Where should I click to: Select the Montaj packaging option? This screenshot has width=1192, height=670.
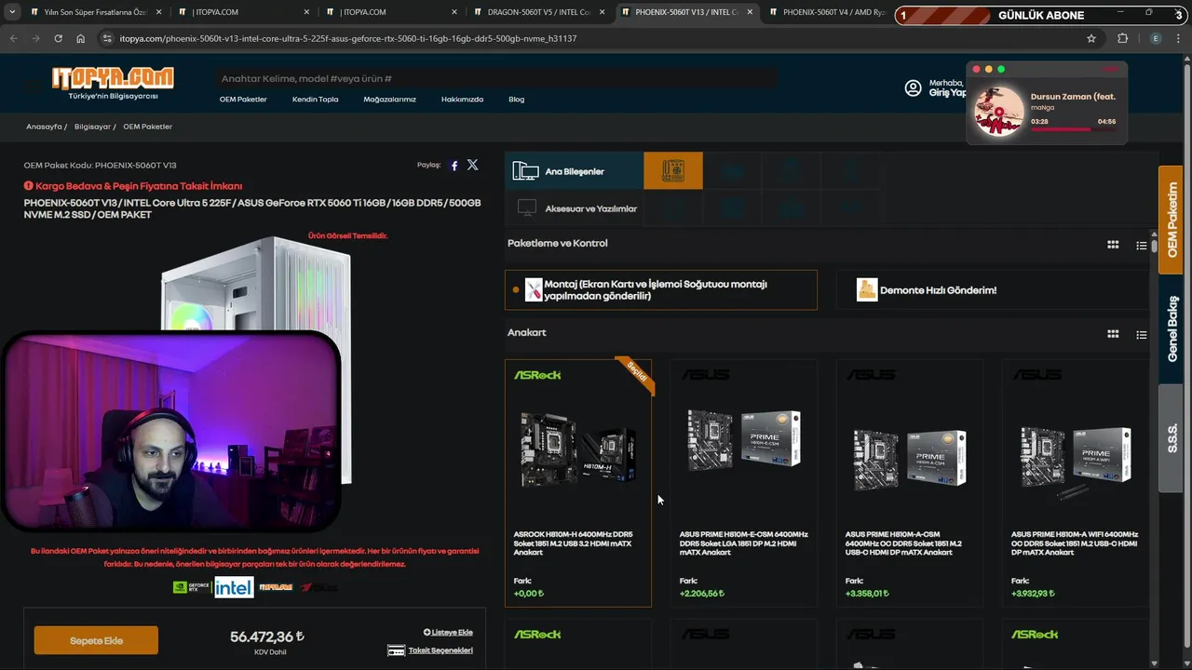(x=661, y=290)
